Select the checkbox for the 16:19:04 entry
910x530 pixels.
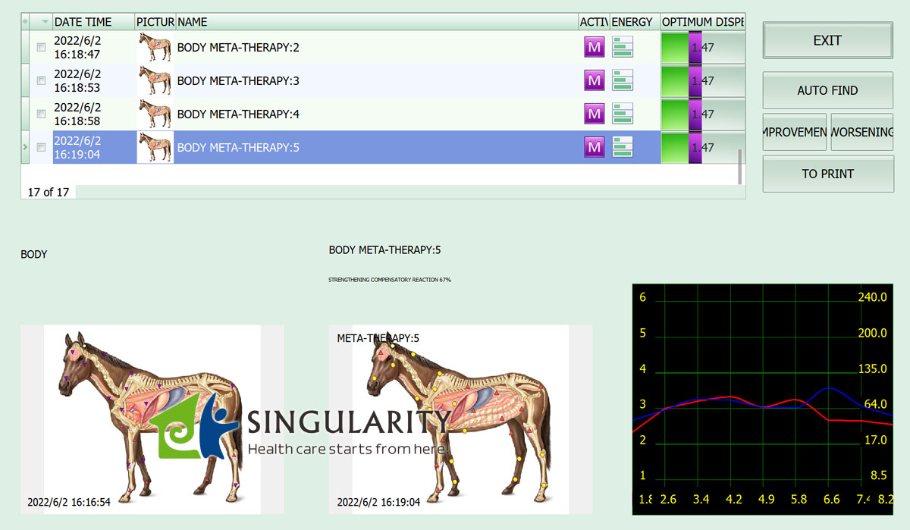click(x=42, y=147)
